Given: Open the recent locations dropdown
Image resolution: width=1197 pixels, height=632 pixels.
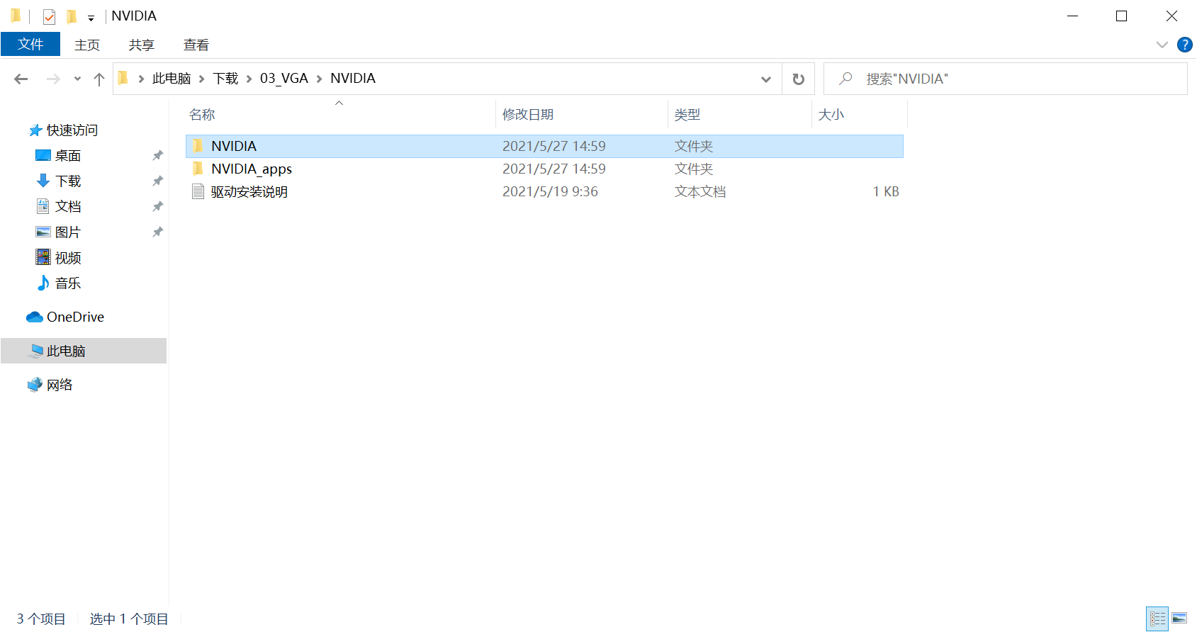Looking at the screenshot, I should point(77,79).
